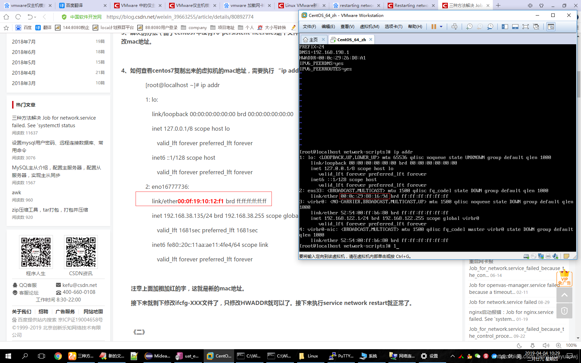
Task: Open Chrome from the taskbar
Action: tap(58, 356)
